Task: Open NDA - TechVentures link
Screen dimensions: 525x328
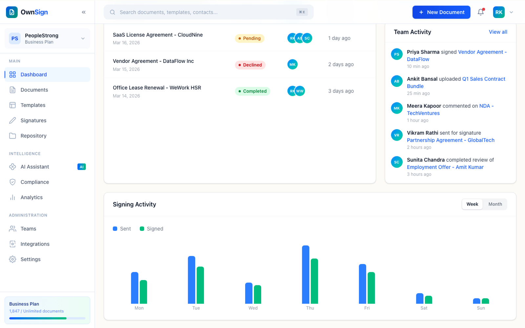Action: pos(450,110)
